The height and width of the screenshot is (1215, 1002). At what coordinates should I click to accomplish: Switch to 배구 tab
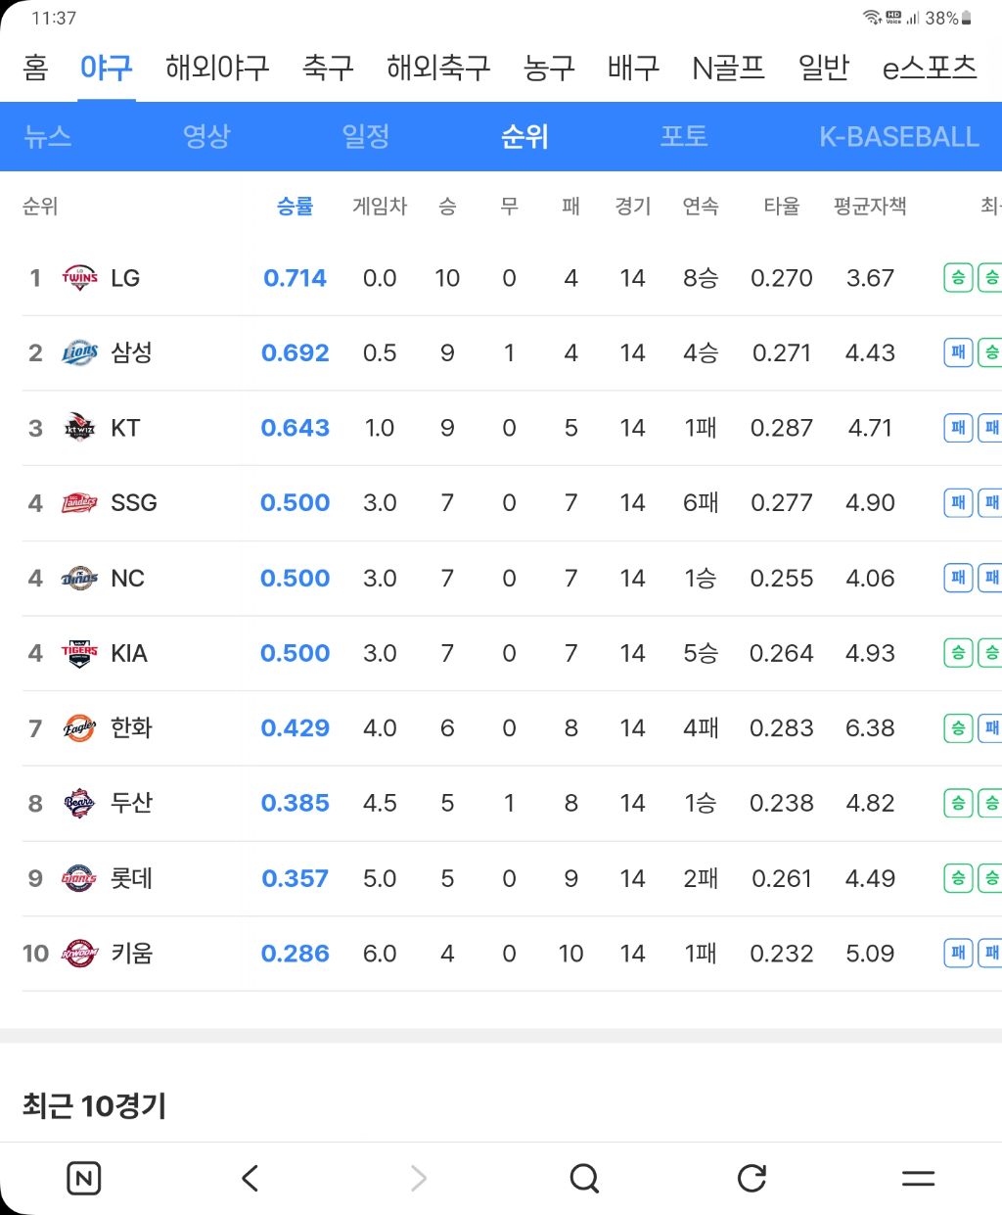633,68
